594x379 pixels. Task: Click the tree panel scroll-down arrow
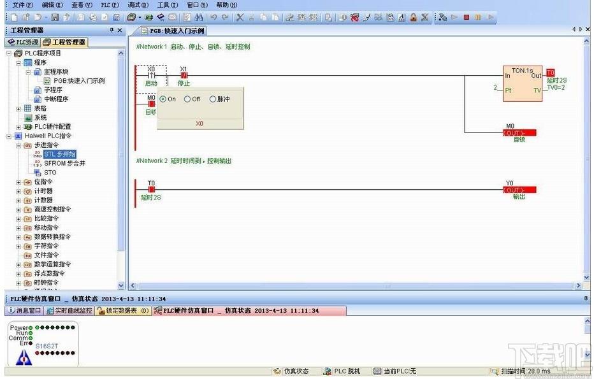click(121, 285)
